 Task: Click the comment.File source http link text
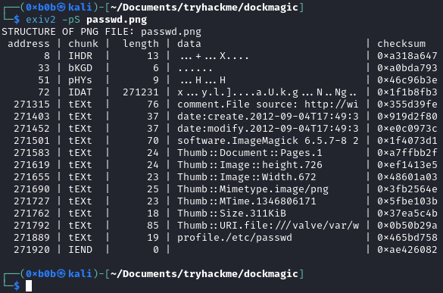[268, 104]
